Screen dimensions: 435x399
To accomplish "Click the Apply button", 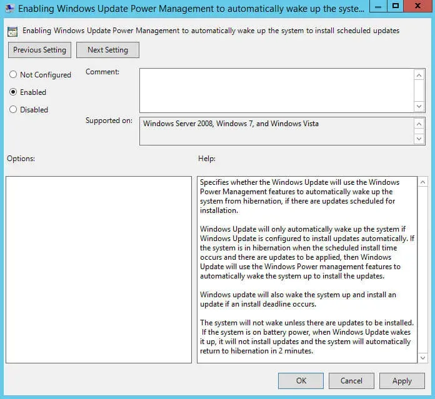I will tap(402, 381).
